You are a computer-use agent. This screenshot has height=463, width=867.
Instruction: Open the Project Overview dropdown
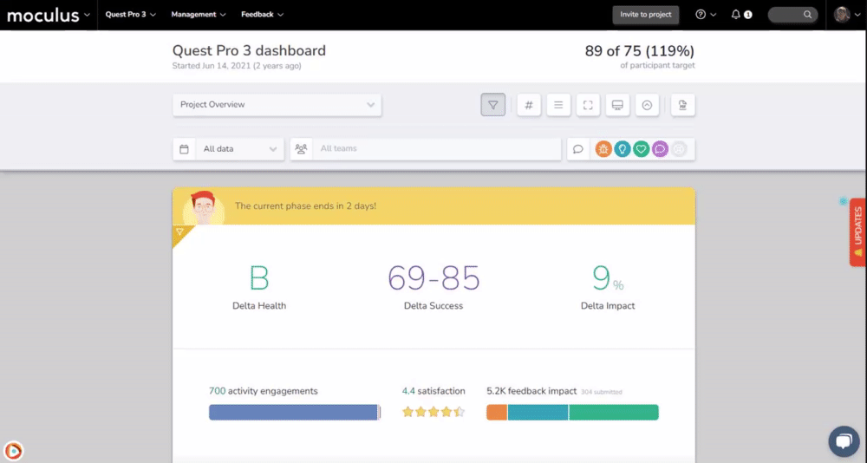277,105
